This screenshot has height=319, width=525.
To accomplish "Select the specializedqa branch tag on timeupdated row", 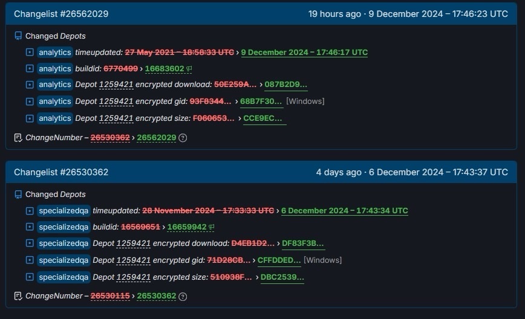I will coord(64,211).
